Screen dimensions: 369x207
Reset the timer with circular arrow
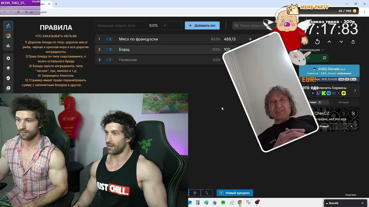pyautogui.click(x=317, y=42)
